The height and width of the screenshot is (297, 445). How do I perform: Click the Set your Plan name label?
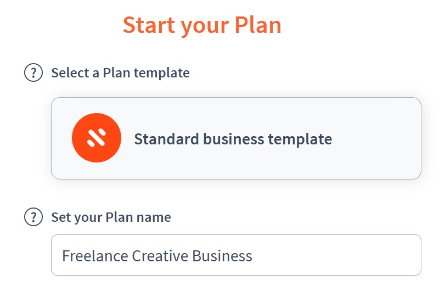[x=111, y=217]
